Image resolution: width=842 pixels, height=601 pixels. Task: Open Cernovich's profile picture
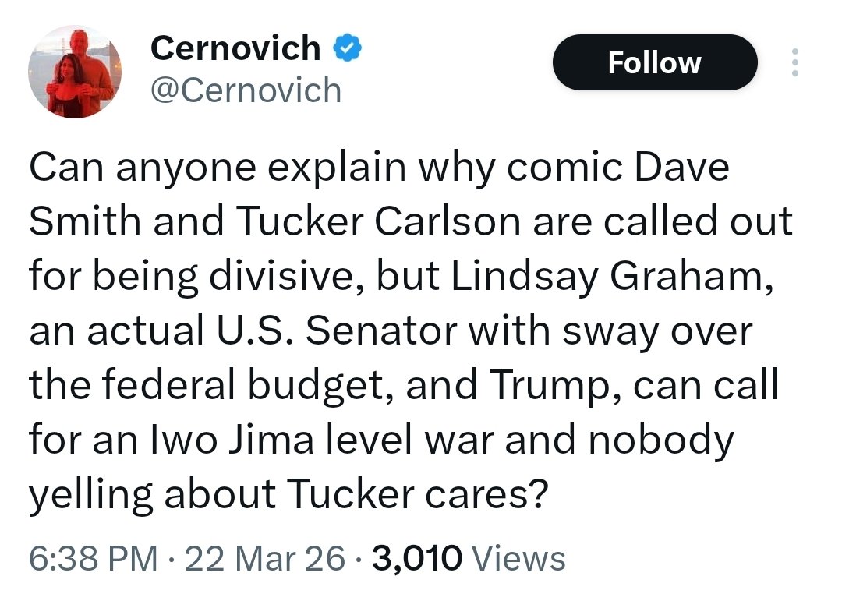(x=74, y=72)
